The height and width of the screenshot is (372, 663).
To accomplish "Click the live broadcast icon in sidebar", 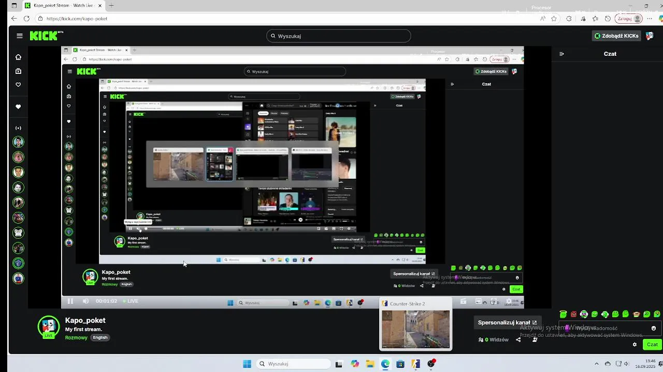I will click(18, 128).
